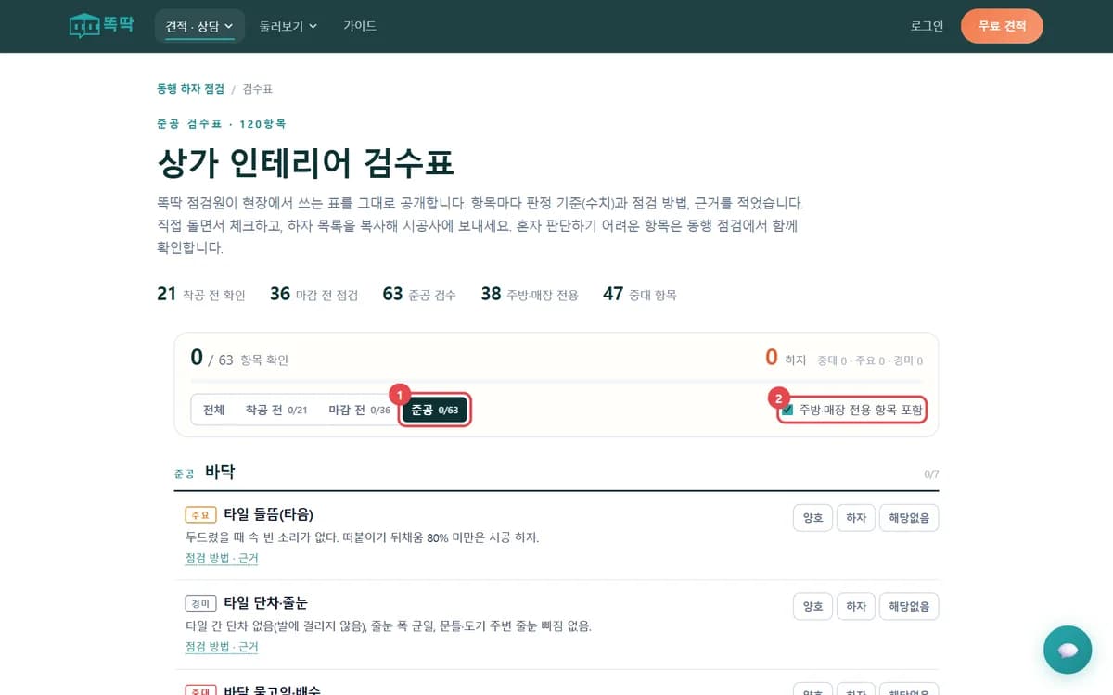1113x695 pixels.
Task: Click the 무료 견적 button
Action: pyautogui.click(x=1002, y=26)
